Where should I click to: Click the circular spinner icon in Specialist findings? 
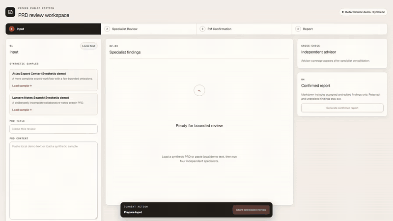point(199,90)
